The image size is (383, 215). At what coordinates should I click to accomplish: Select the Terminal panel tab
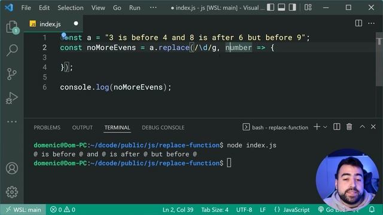(x=117, y=127)
